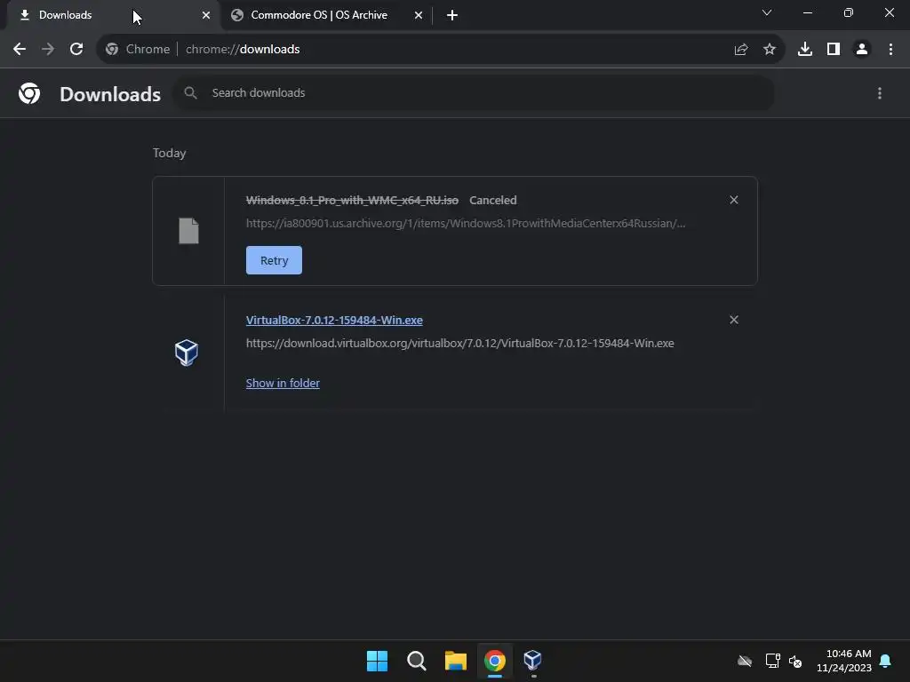Remove the VirtualBox entry from the list
Screen dimensions: 910x682
coord(734,320)
